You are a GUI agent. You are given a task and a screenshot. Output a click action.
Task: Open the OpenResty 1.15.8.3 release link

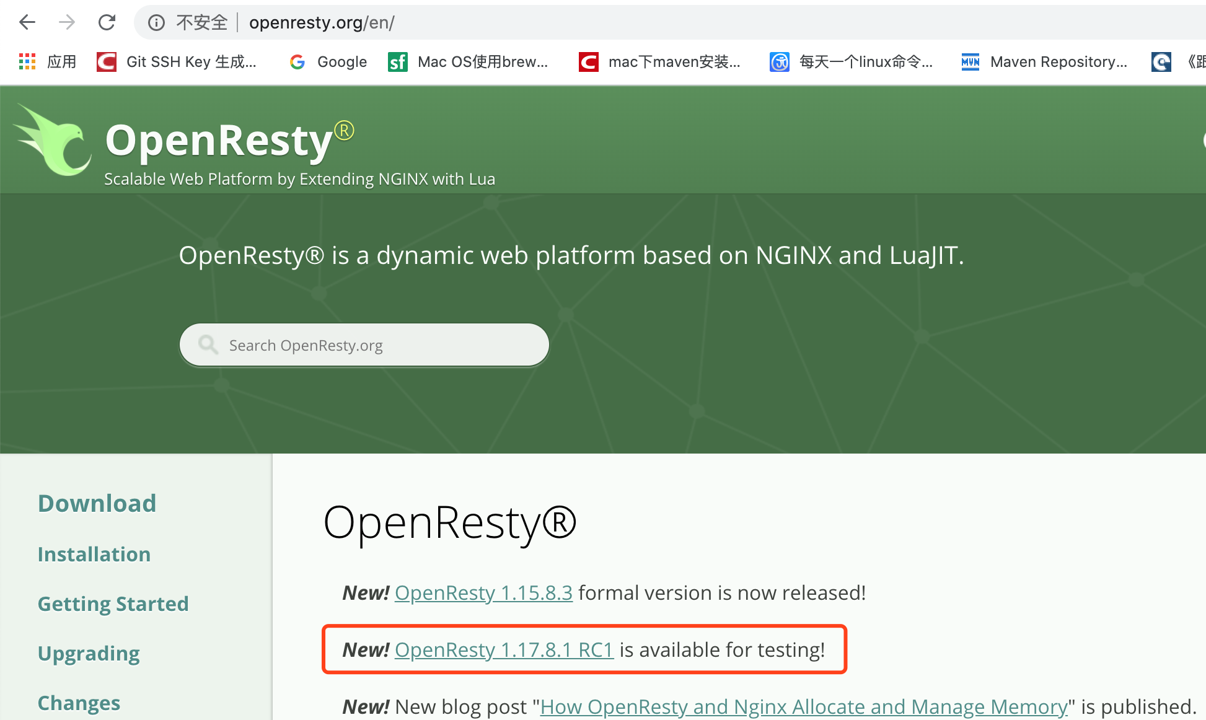coord(483,593)
